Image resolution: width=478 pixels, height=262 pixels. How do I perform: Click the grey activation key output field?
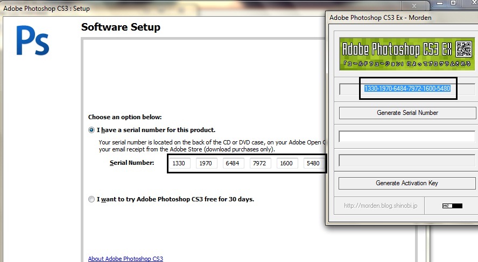407,161
